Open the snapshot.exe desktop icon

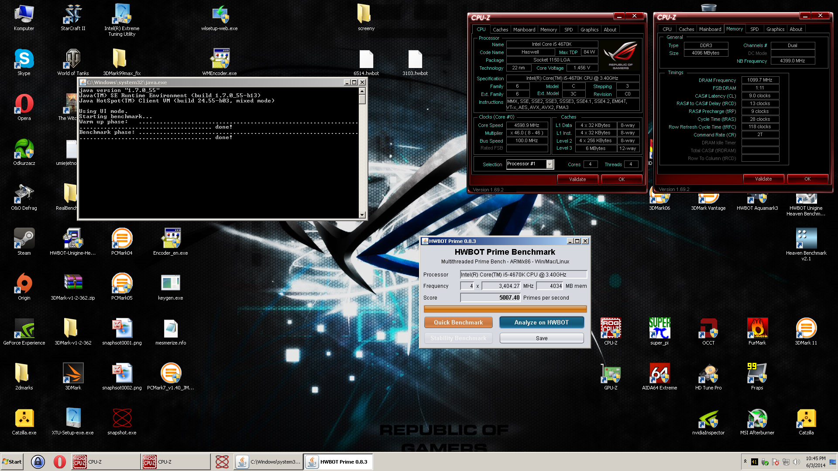pos(122,422)
